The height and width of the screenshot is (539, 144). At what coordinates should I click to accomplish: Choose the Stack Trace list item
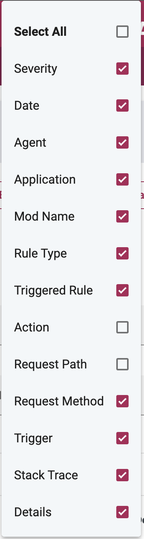click(x=72, y=475)
